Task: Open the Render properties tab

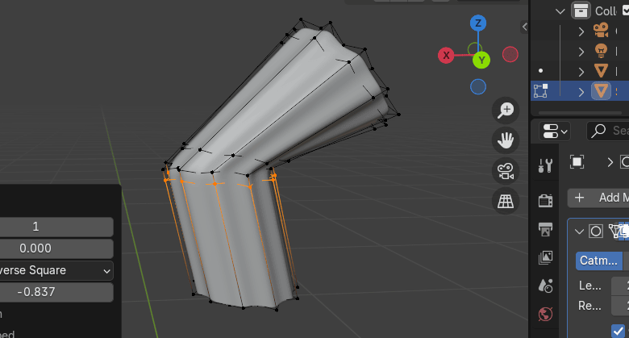Action: 546,200
